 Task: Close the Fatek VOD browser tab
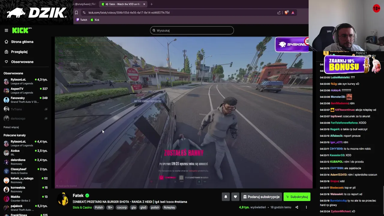(x=144, y=4)
